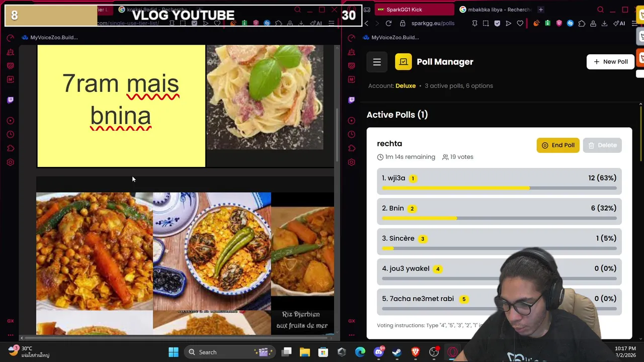The image size is (644, 362).
Task: Click the Active Polls (1) heading
Action: [397, 115]
